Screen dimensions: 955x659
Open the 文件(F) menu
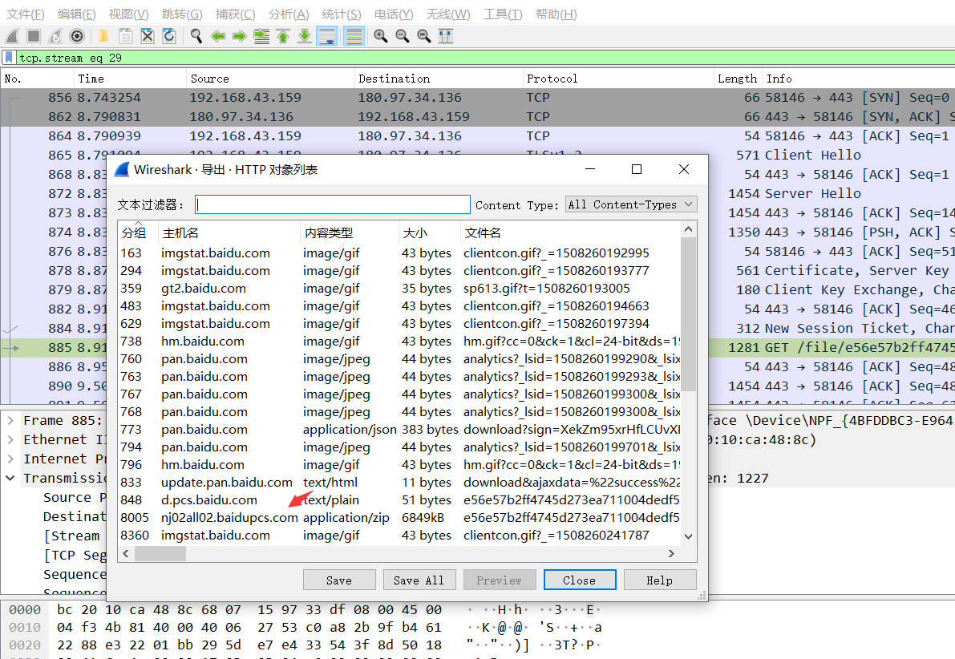(x=25, y=14)
